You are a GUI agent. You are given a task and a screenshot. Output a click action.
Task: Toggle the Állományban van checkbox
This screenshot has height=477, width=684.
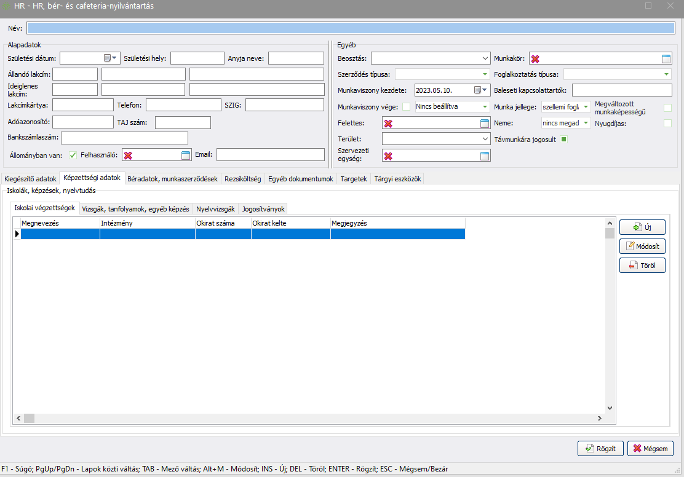(x=73, y=155)
